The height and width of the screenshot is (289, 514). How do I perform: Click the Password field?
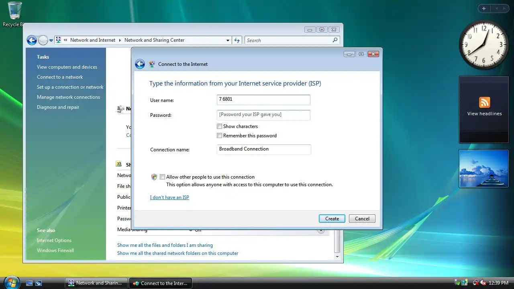tap(263, 115)
